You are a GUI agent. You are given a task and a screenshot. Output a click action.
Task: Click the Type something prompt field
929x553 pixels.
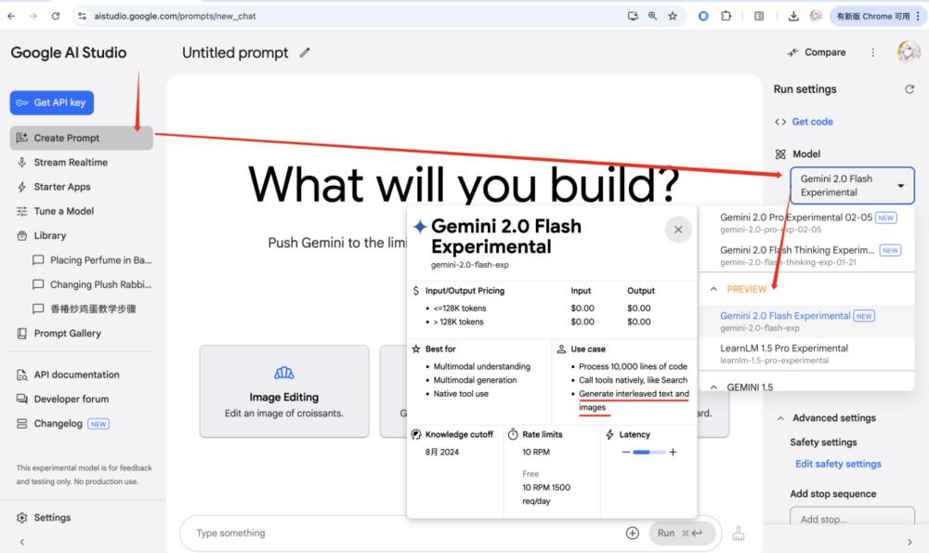[399, 533]
